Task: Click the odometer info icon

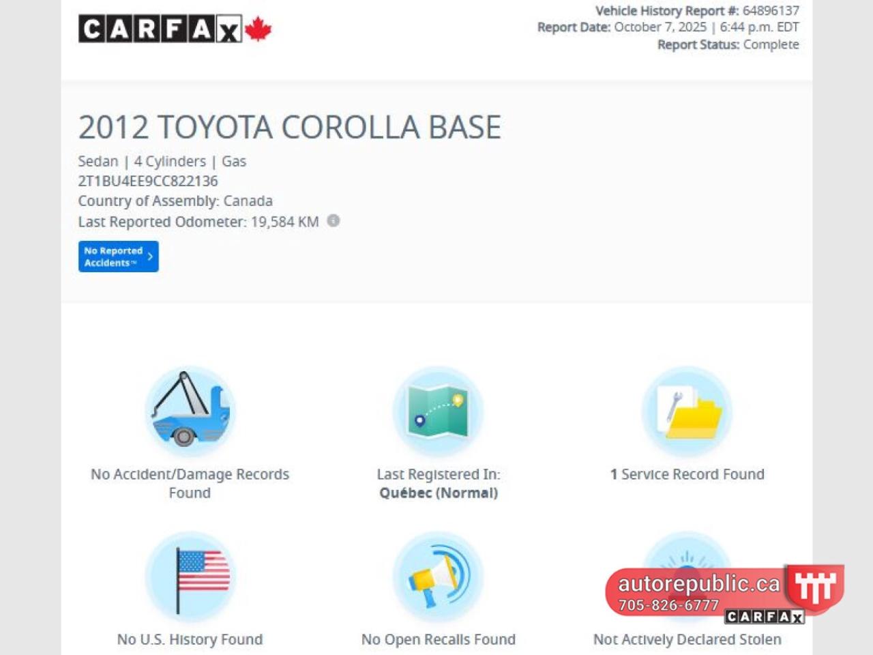Action: point(333,221)
